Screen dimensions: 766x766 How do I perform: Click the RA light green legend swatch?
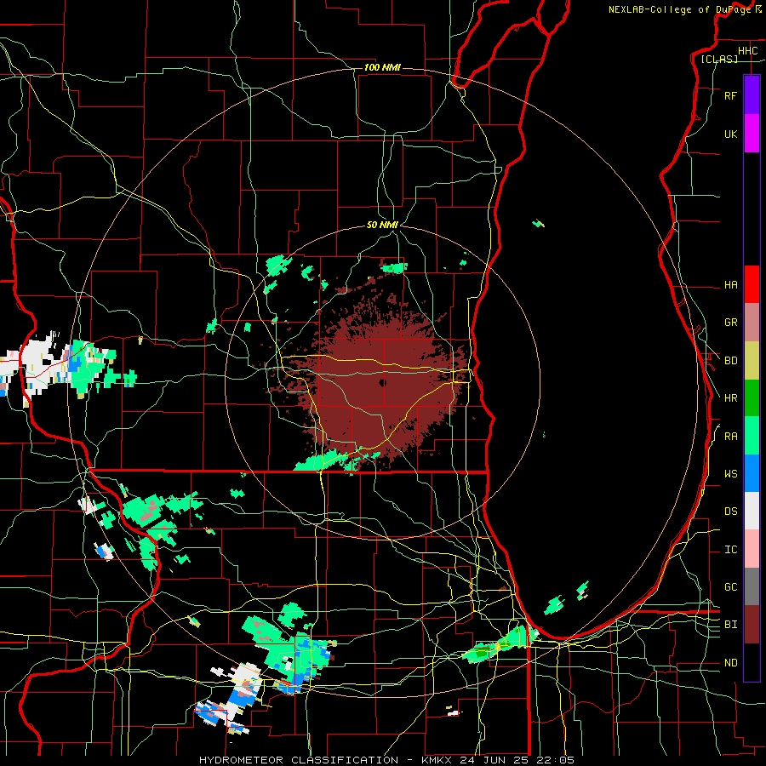click(752, 436)
